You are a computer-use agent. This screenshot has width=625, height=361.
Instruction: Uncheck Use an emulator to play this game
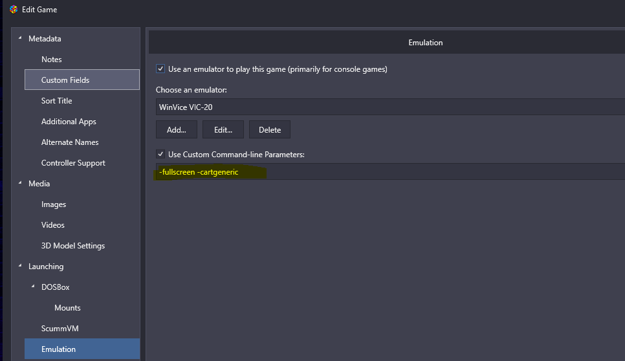click(160, 69)
